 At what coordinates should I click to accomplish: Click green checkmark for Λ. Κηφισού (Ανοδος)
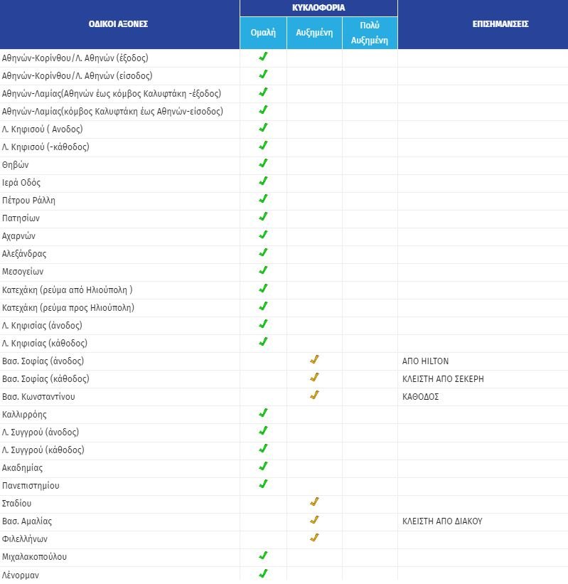[x=263, y=128]
